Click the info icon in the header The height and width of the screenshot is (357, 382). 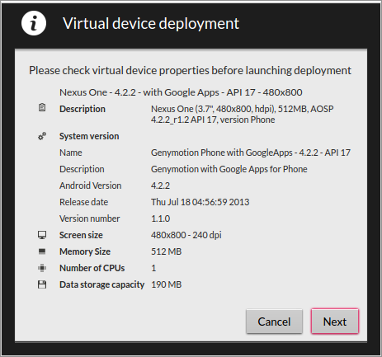[34, 23]
